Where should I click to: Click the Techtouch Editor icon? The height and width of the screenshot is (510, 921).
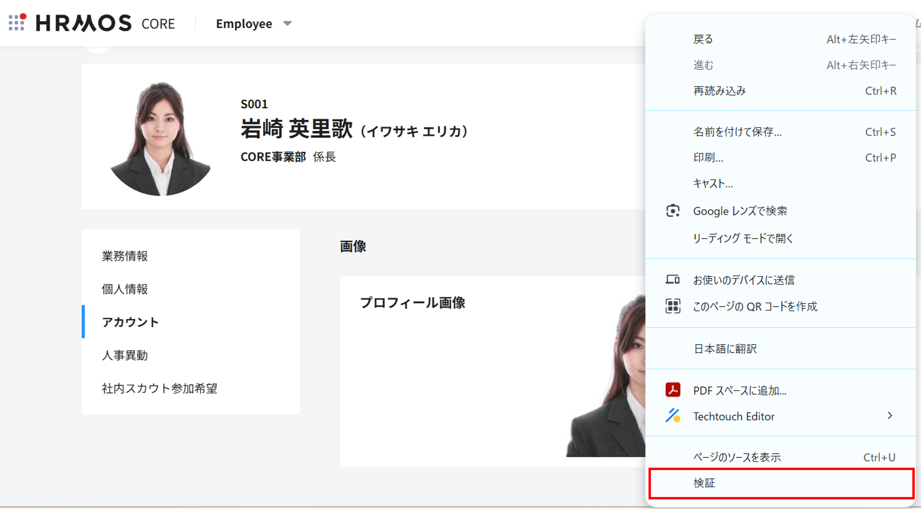673,416
